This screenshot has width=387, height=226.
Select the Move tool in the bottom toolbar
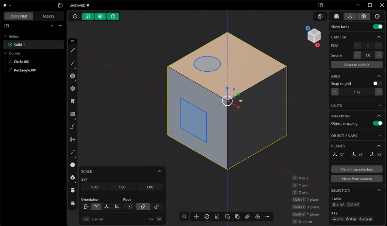196,217
